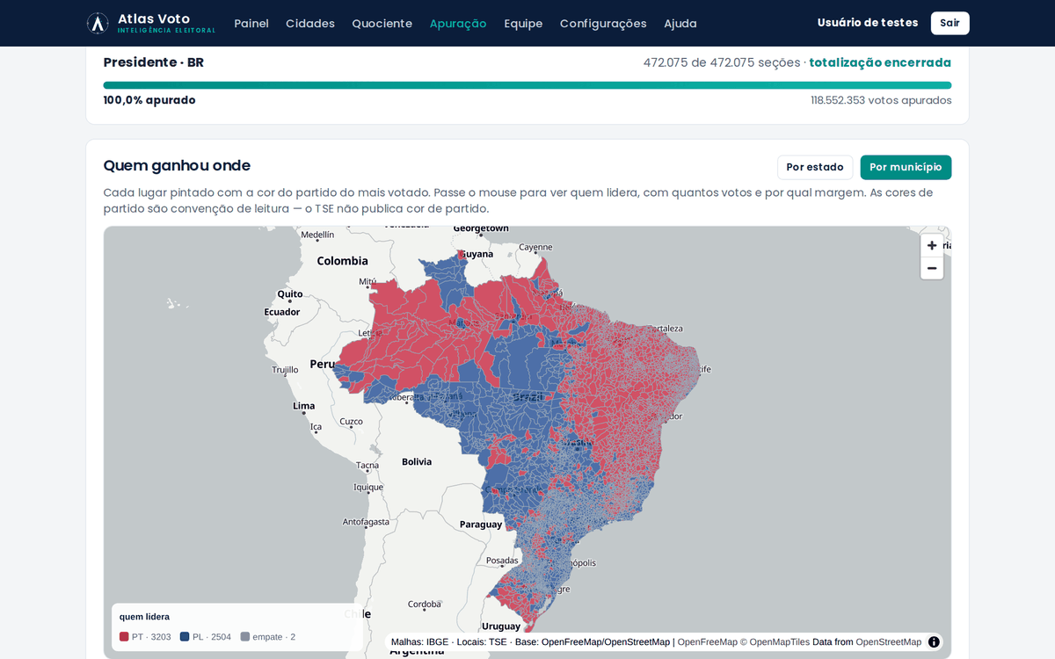Click the Colombia label on the map
This screenshot has width=1055, height=659.
(342, 261)
